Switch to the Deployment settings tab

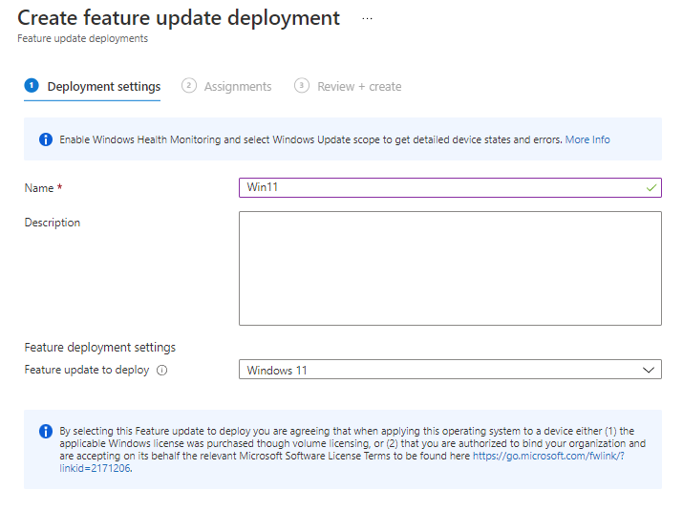[x=103, y=87]
